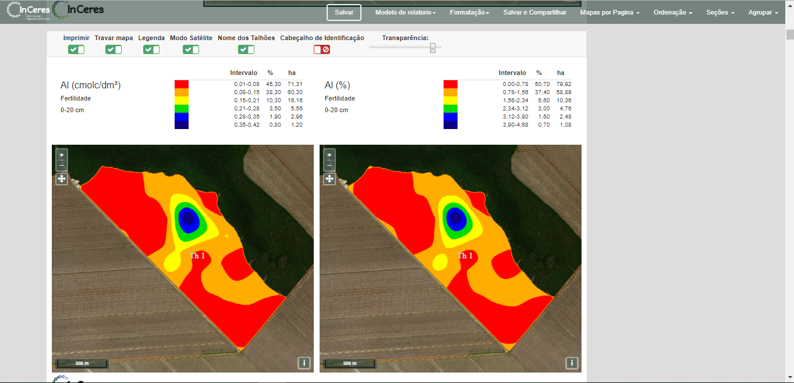This screenshot has width=794, height=383.
Task: Open the Agrupar dropdown
Action: click(763, 12)
